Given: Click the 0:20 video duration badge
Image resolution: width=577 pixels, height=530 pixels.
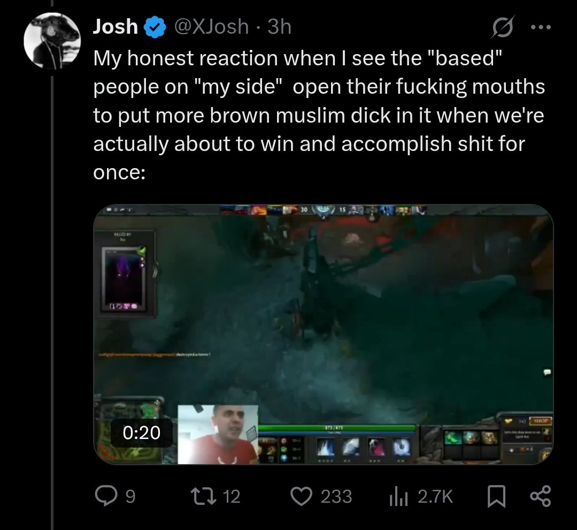Looking at the screenshot, I should [141, 432].
